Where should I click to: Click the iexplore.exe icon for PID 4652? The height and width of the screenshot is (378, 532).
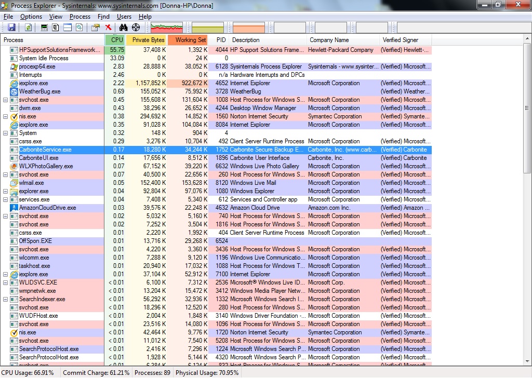14,84
